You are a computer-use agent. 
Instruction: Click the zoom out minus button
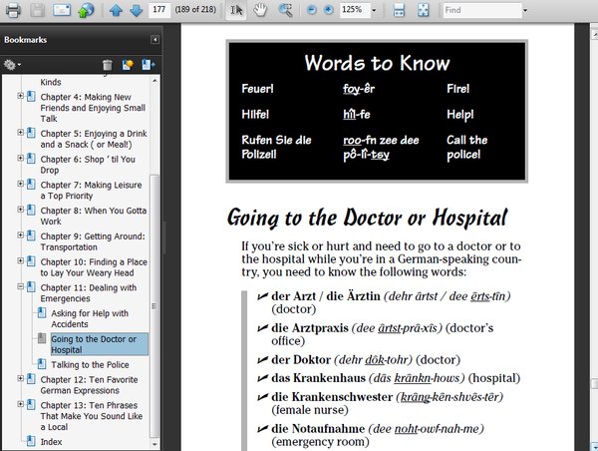click(313, 10)
